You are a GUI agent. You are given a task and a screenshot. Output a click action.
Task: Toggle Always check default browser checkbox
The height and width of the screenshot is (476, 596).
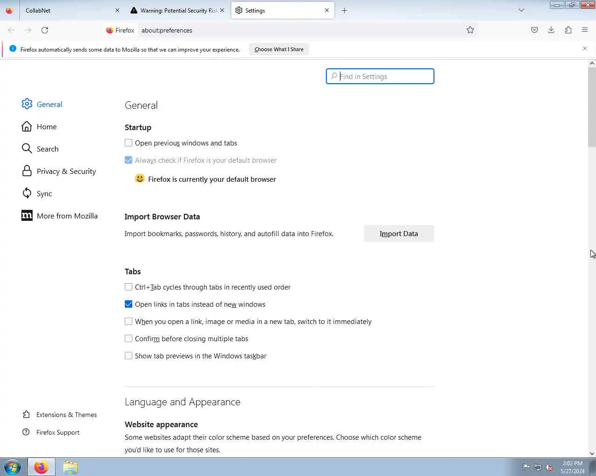click(x=129, y=160)
